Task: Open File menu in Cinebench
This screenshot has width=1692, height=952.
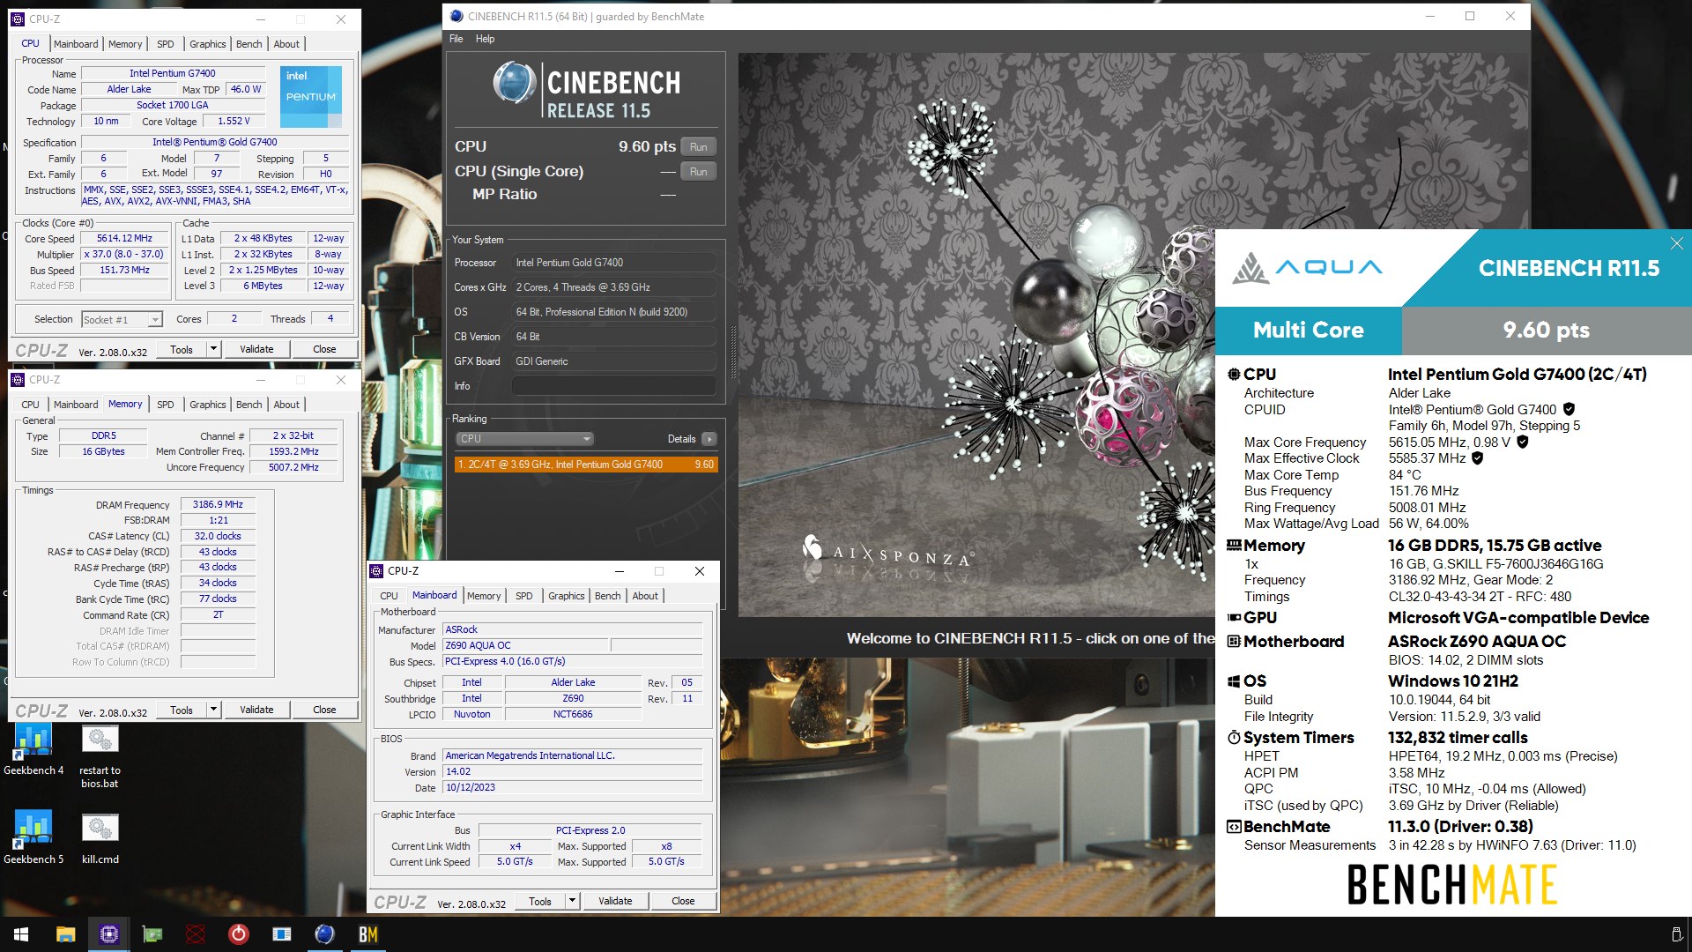Action: click(456, 39)
